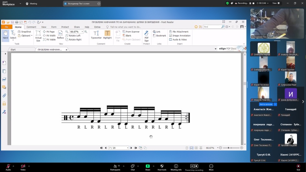306x172 pixels.
Task: Activate the Highlight tool
Action: click(x=107, y=35)
